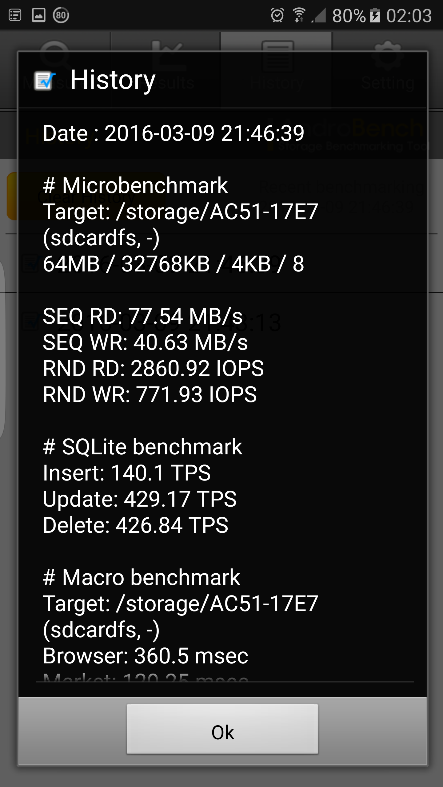Tap the RND WR 771.93 IOPS result
The height and width of the screenshot is (787, 443).
pos(150,394)
